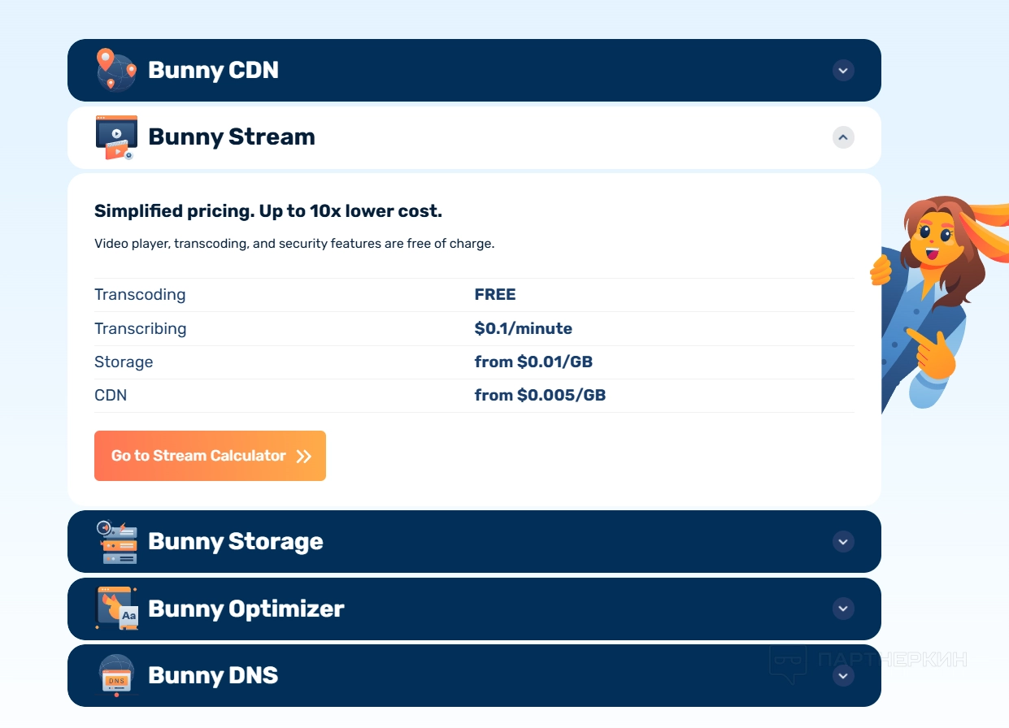Click the Bunny Stream video player icon
Screen dimensions: 1009x728
tap(116, 136)
